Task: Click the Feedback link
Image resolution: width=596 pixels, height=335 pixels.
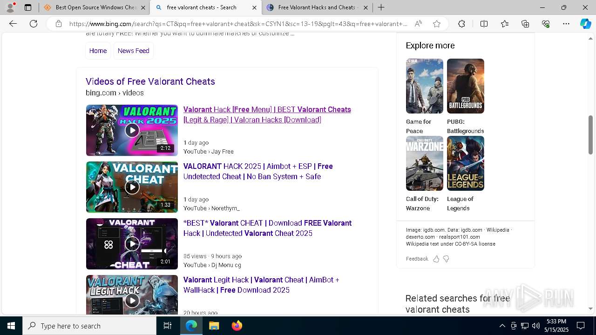Action: pyautogui.click(x=417, y=259)
